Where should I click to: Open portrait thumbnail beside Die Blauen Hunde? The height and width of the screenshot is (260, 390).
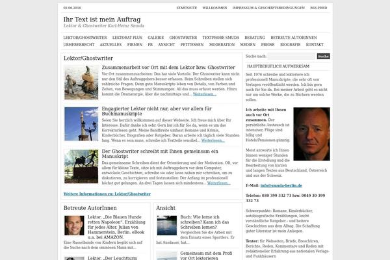(x=74, y=226)
